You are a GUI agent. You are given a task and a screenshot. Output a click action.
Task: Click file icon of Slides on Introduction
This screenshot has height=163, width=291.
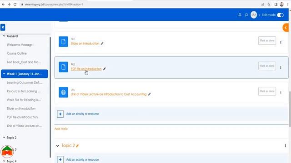[x=63, y=42]
